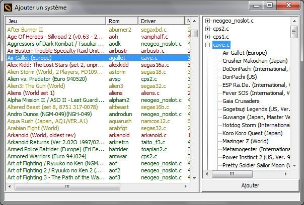This screenshot has height=205, width=304.
Task: Select Koro Koro Quest (Japan) tree item
Action: point(253,133)
